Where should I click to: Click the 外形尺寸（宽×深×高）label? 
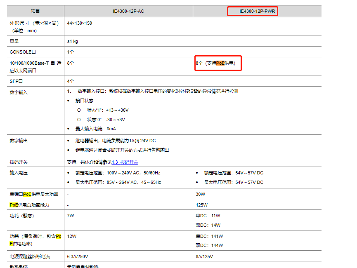tap(34, 27)
